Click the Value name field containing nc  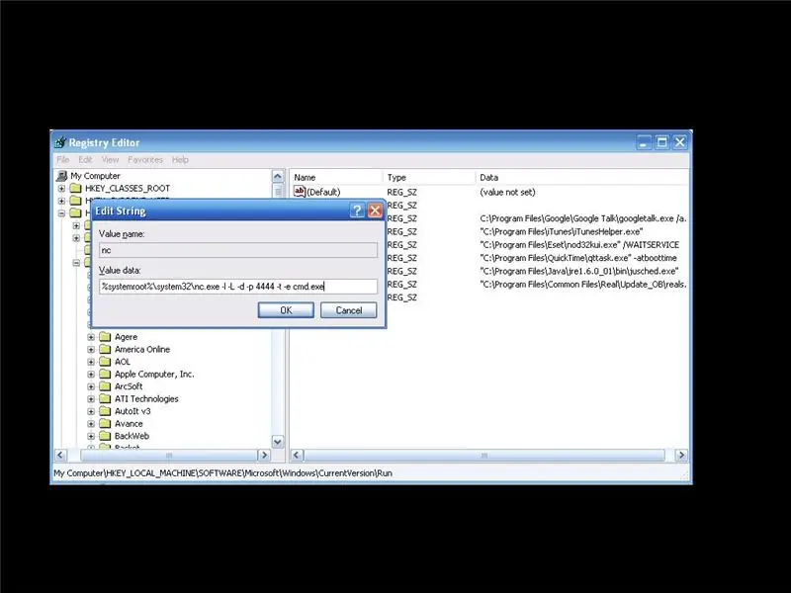pyautogui.click(x=238, y=250)
